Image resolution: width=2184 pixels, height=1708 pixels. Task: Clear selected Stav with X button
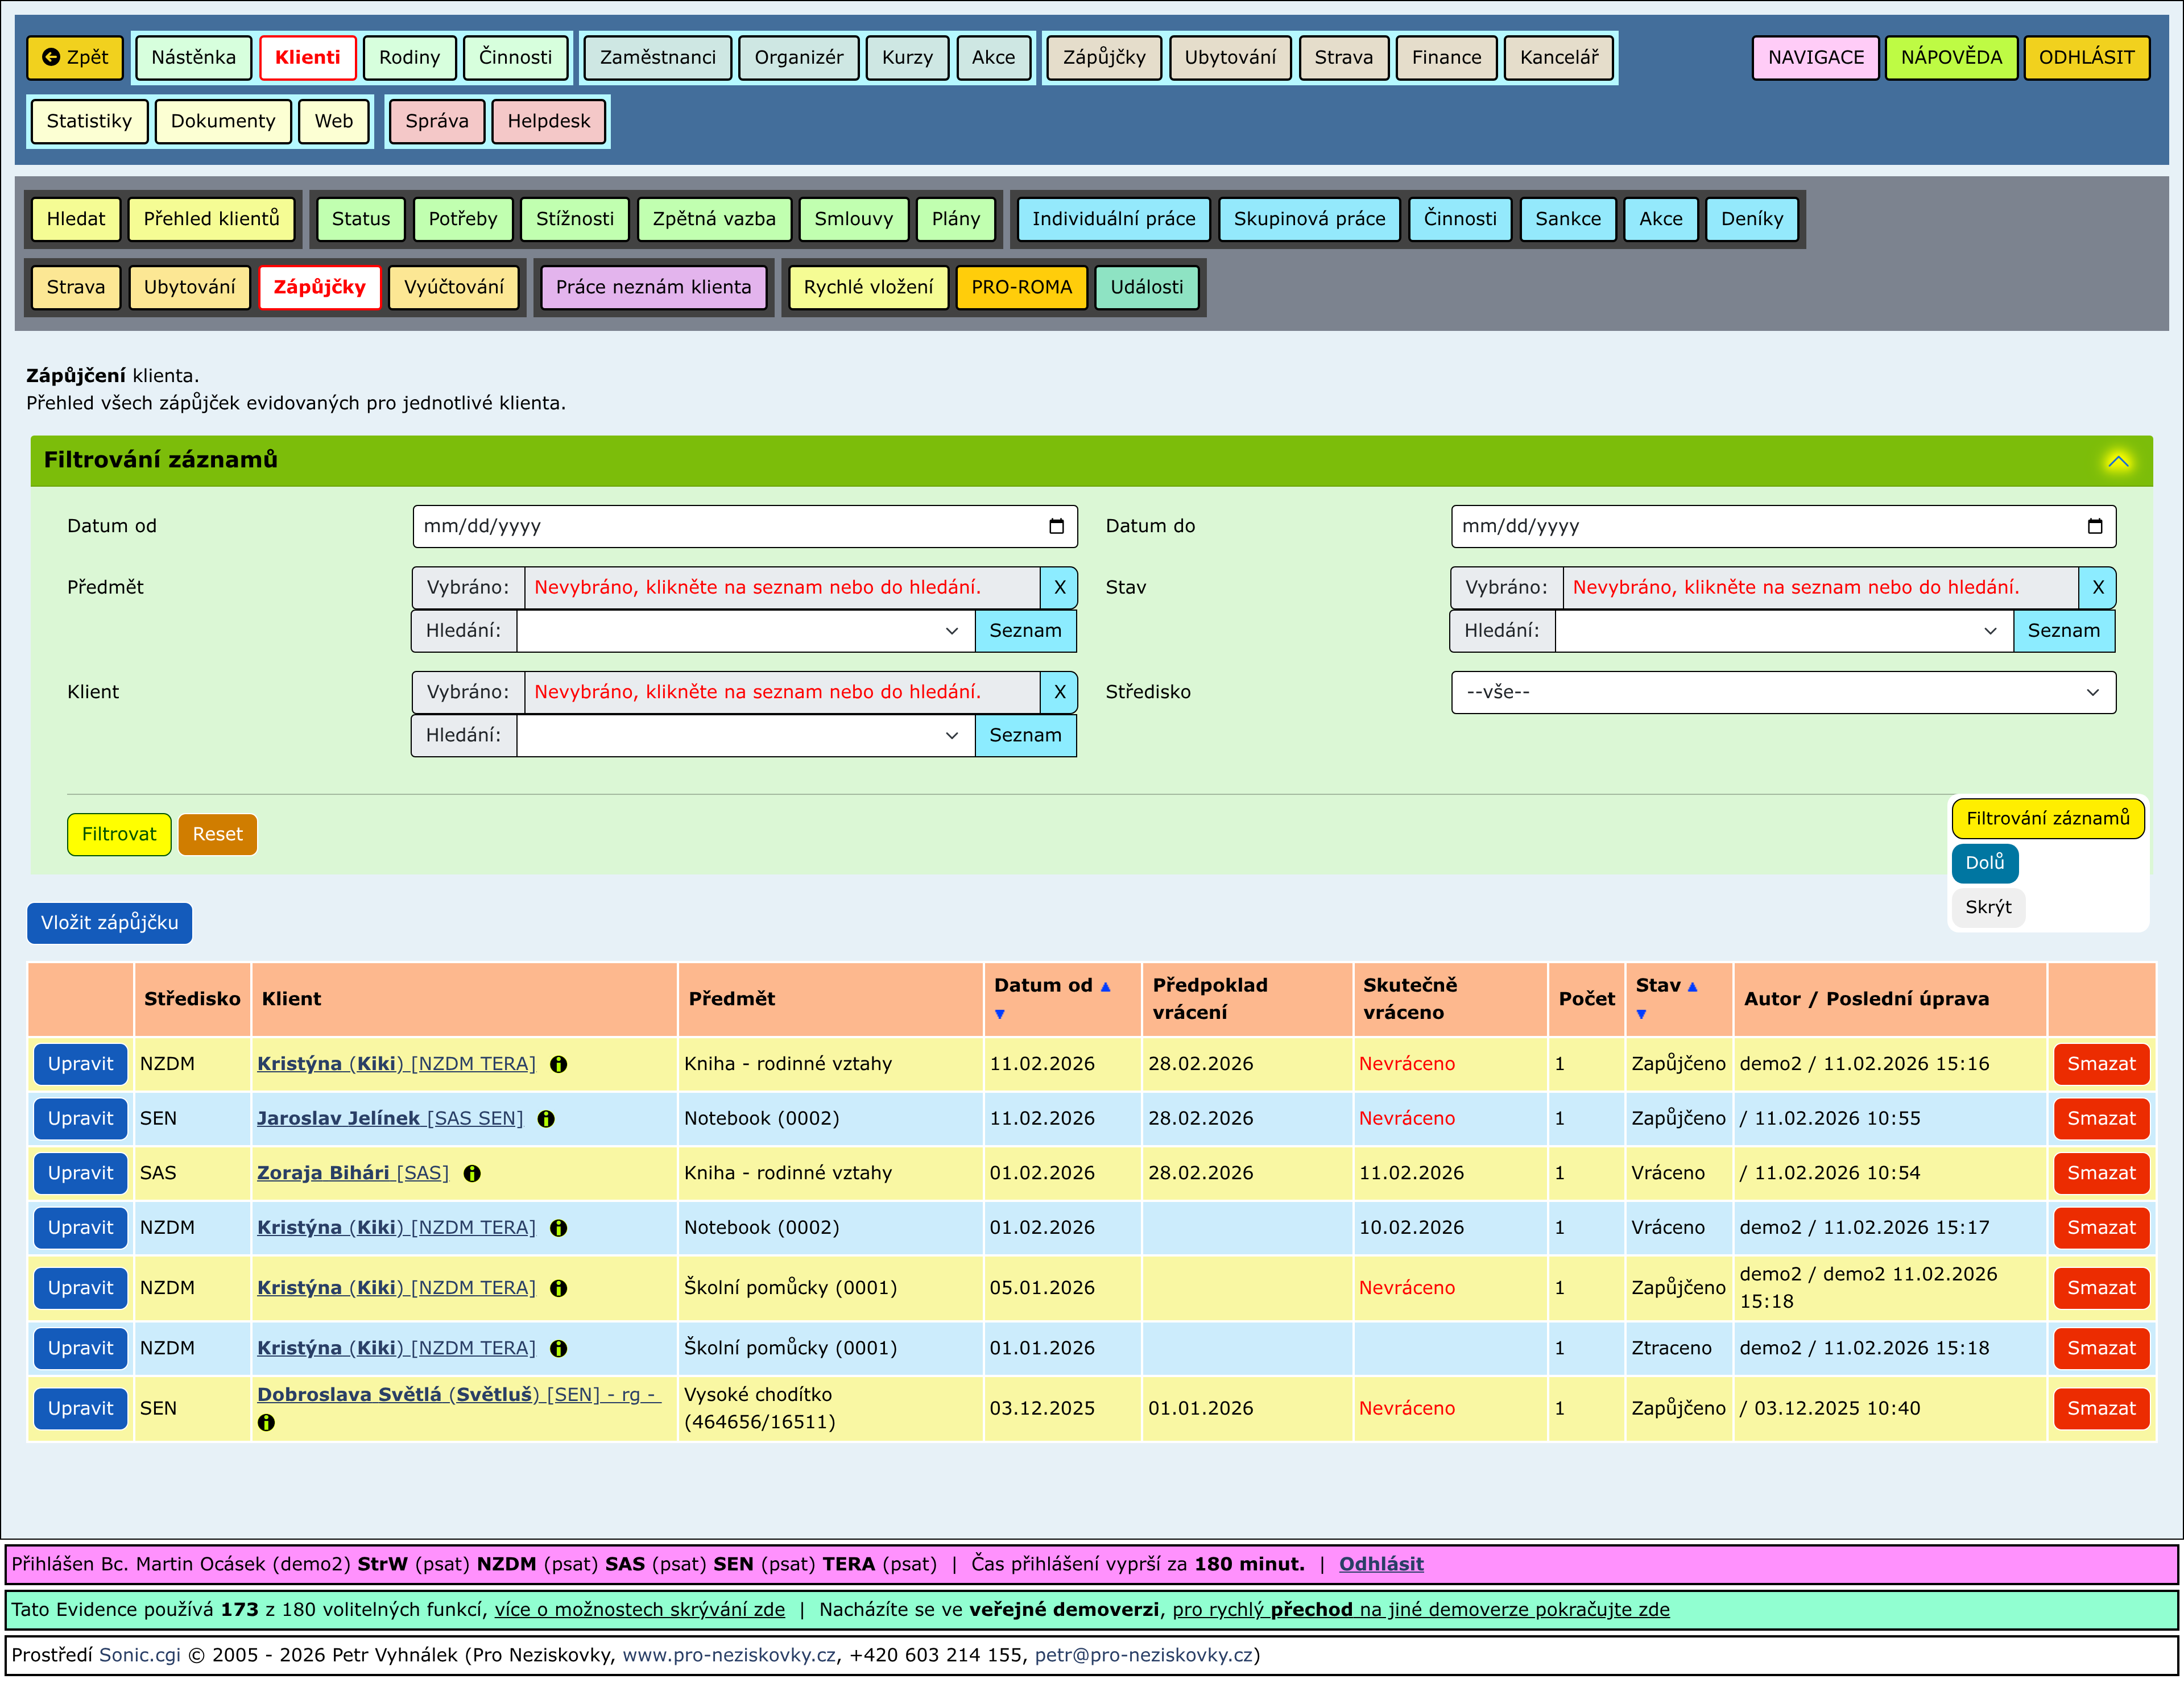click(2097, 588)
